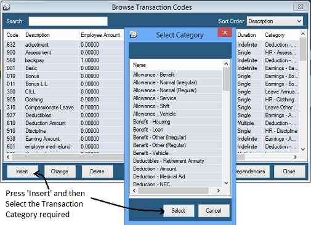Select the 'Deductibles' row with code 937
The width and height of the screenshot is (311, 225).
[x=64, y=115]
